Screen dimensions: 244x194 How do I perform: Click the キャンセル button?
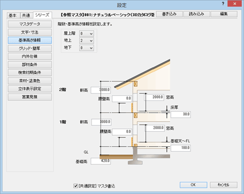click(223, 185)
